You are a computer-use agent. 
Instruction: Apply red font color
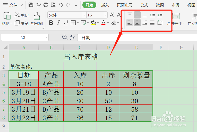[x=104, y=23]
